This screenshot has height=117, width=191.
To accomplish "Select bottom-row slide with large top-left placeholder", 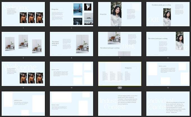I will 71,104.
